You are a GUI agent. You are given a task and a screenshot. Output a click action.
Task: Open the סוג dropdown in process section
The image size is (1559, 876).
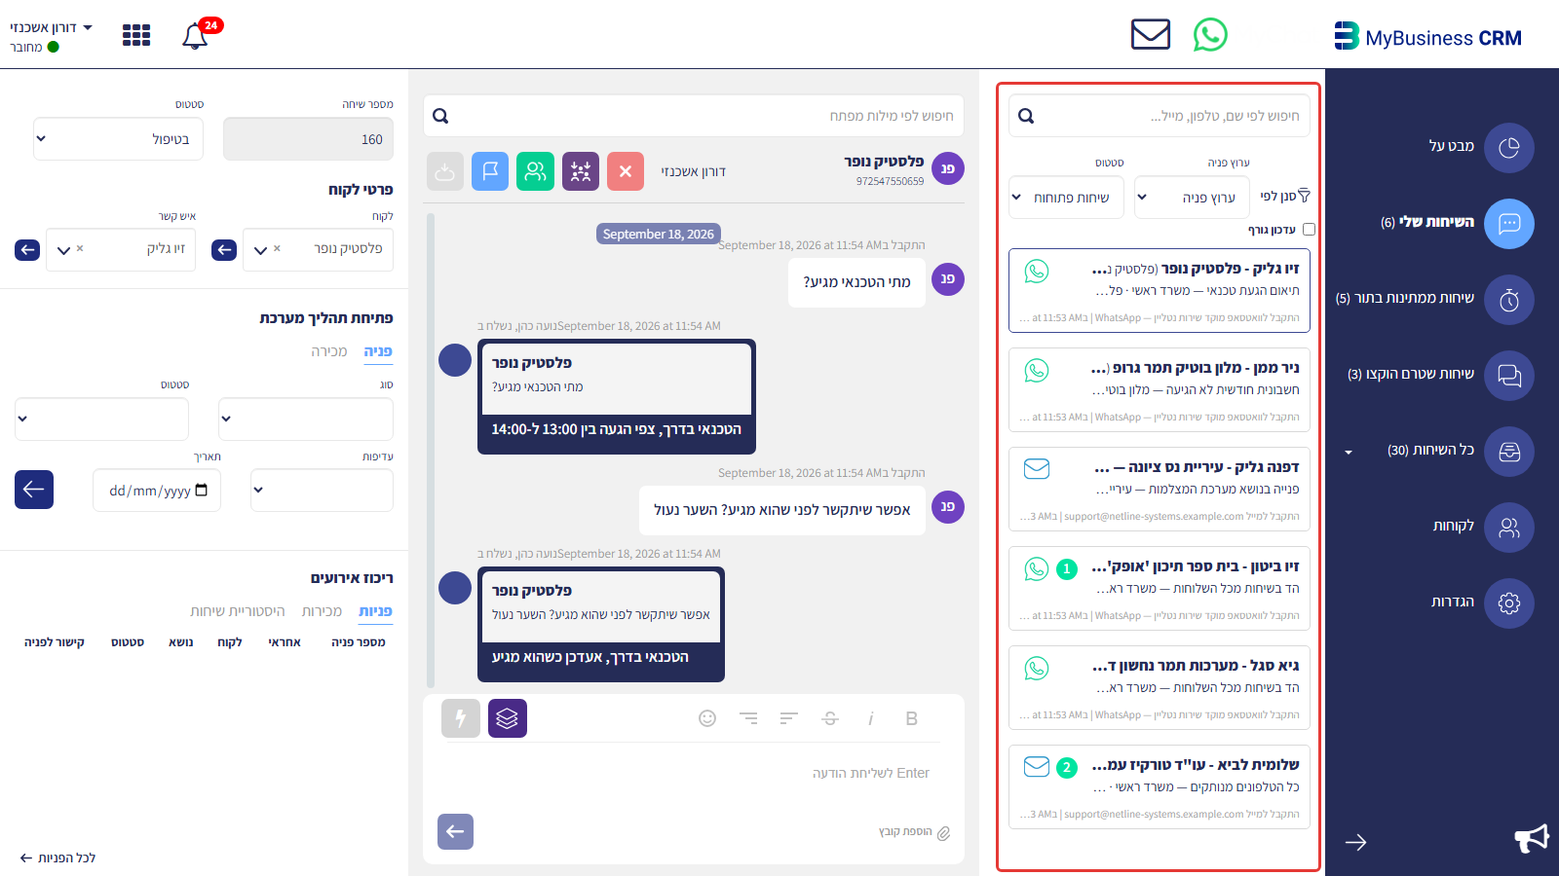306,420
